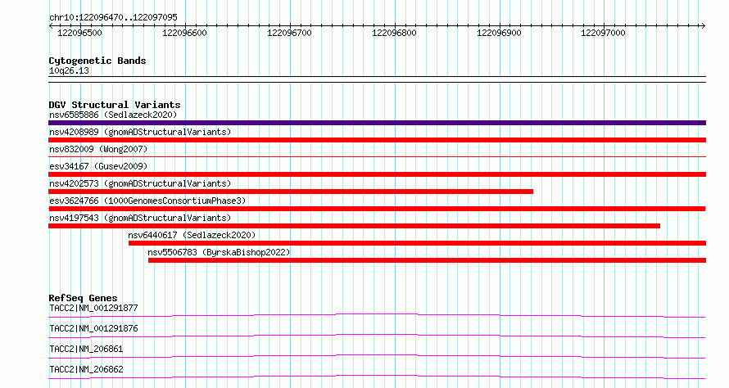The height and width of the screenshot is (388, 729).
Task: Open variant esv3624766 (1000GenomesConsortiumPhase3) label
Action: click(147, 201)
